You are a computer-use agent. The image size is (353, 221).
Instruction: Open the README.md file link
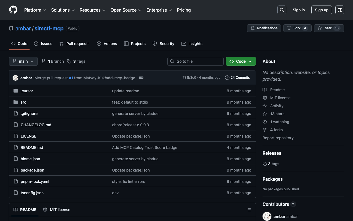tap(32, 148)
